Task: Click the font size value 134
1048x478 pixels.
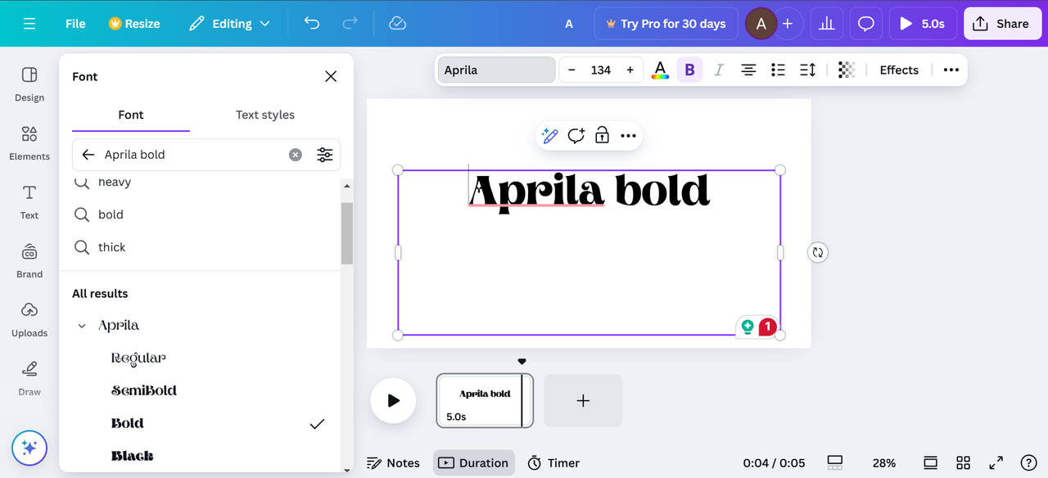Action: (601, 70)
